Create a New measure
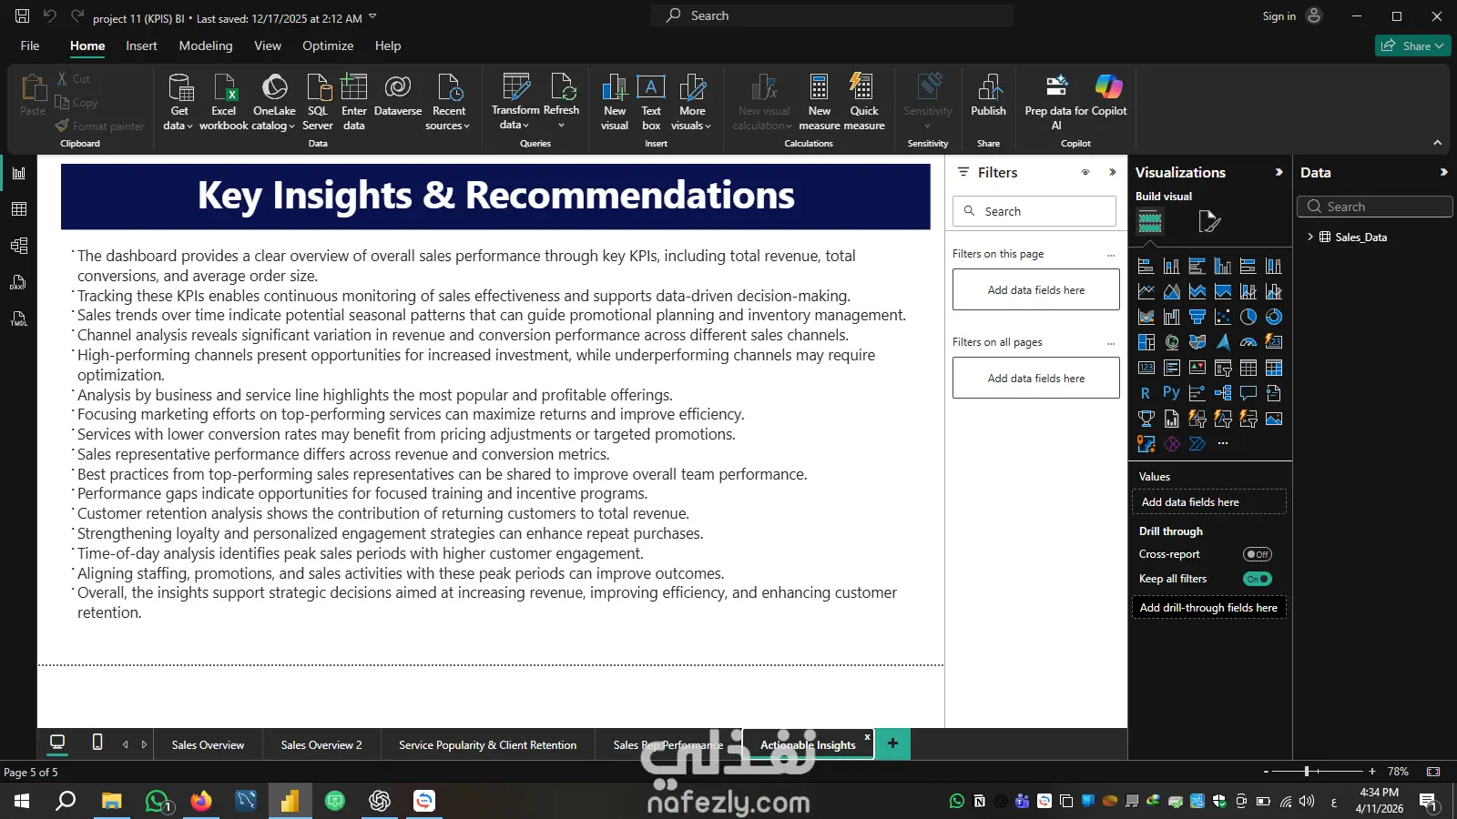The width and height of the screenshot is (1457, 819). 820,102
